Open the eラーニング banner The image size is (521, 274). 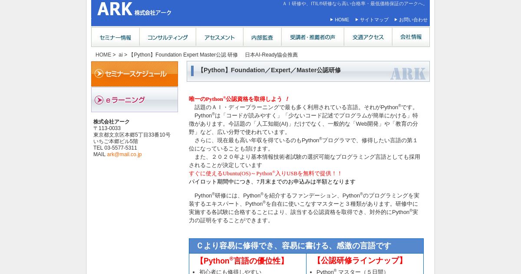coord(135,100)
